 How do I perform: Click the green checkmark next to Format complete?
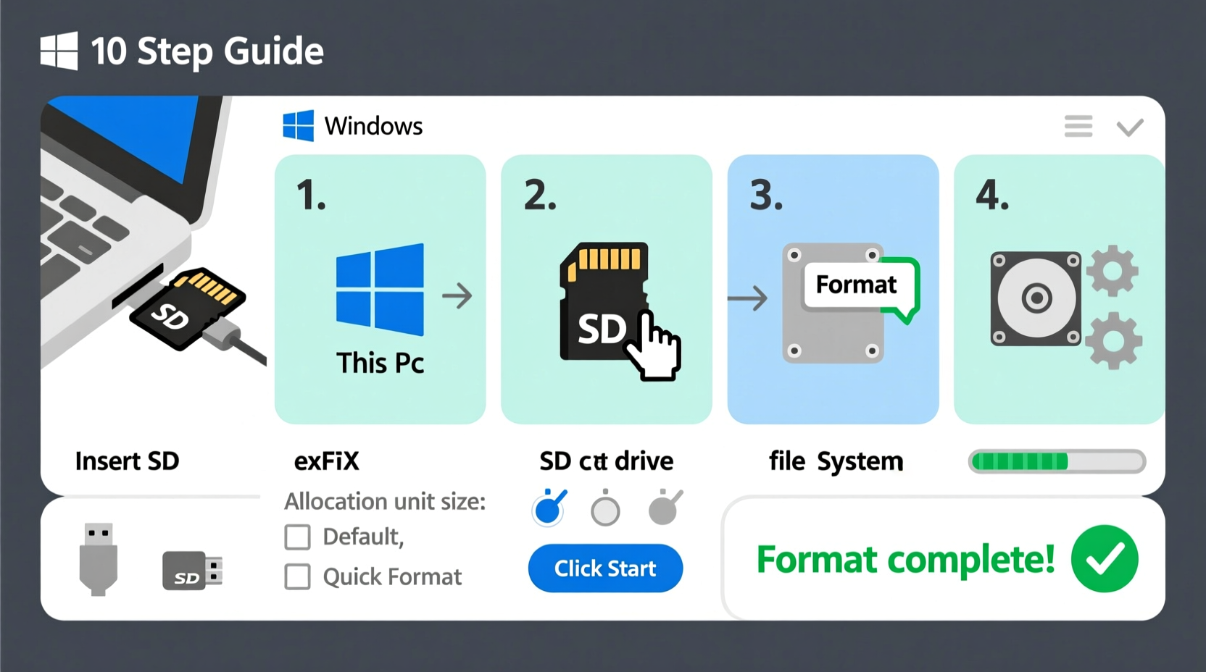pos(1105,558)
